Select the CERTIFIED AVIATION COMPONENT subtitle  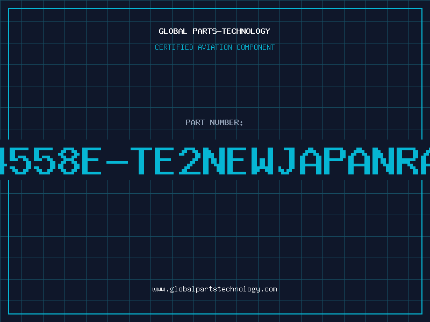click(x=214, y=47)
